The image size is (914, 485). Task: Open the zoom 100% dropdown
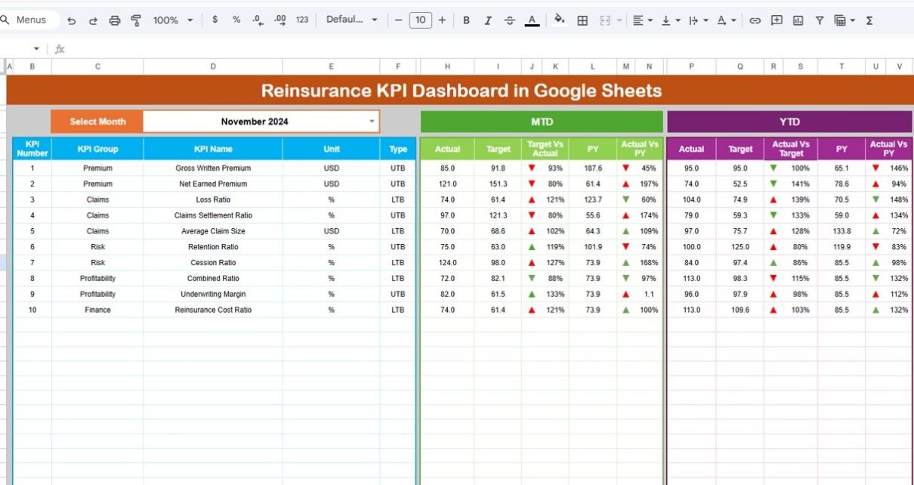(173, 20)
